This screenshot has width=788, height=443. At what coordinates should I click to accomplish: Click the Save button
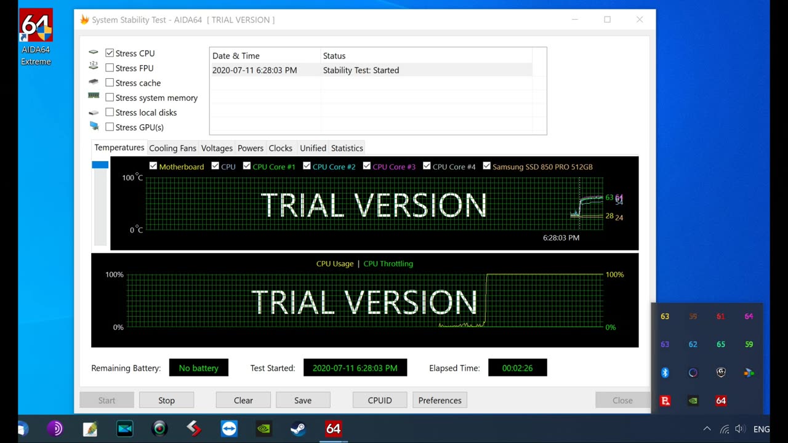303,400
